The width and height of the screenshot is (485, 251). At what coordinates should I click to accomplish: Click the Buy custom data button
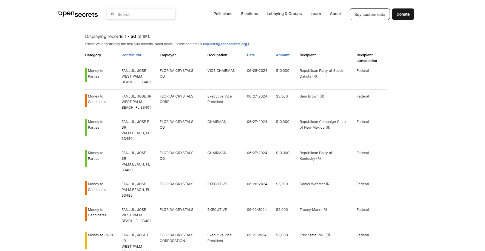pos(370,14)
